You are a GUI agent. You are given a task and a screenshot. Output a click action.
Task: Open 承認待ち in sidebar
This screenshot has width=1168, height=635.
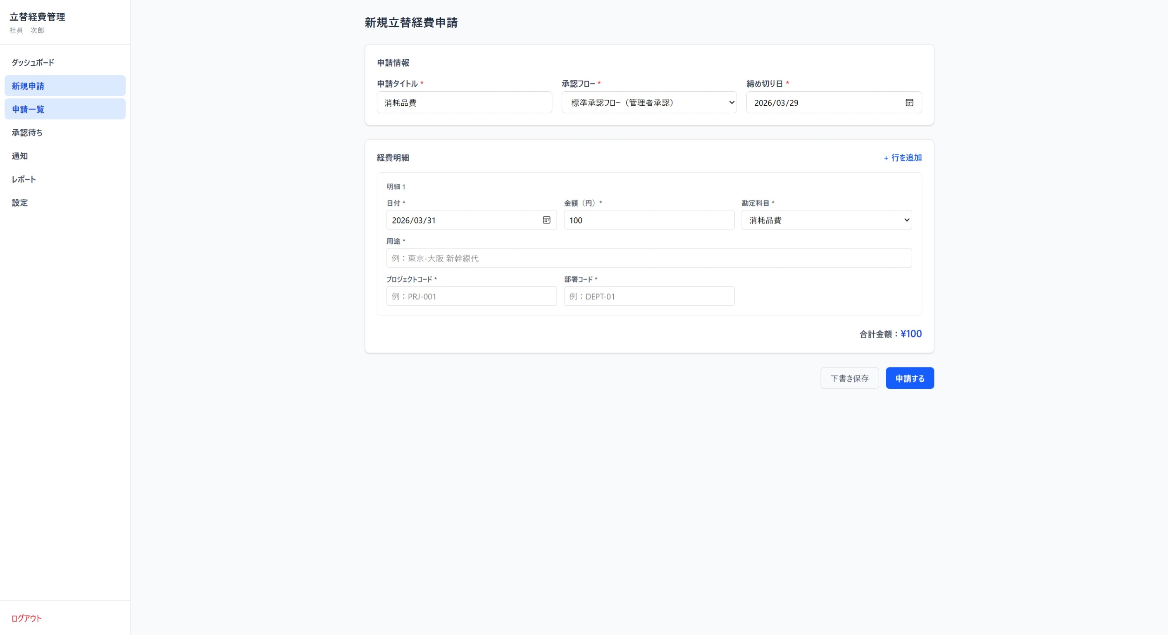pos(27,132)
